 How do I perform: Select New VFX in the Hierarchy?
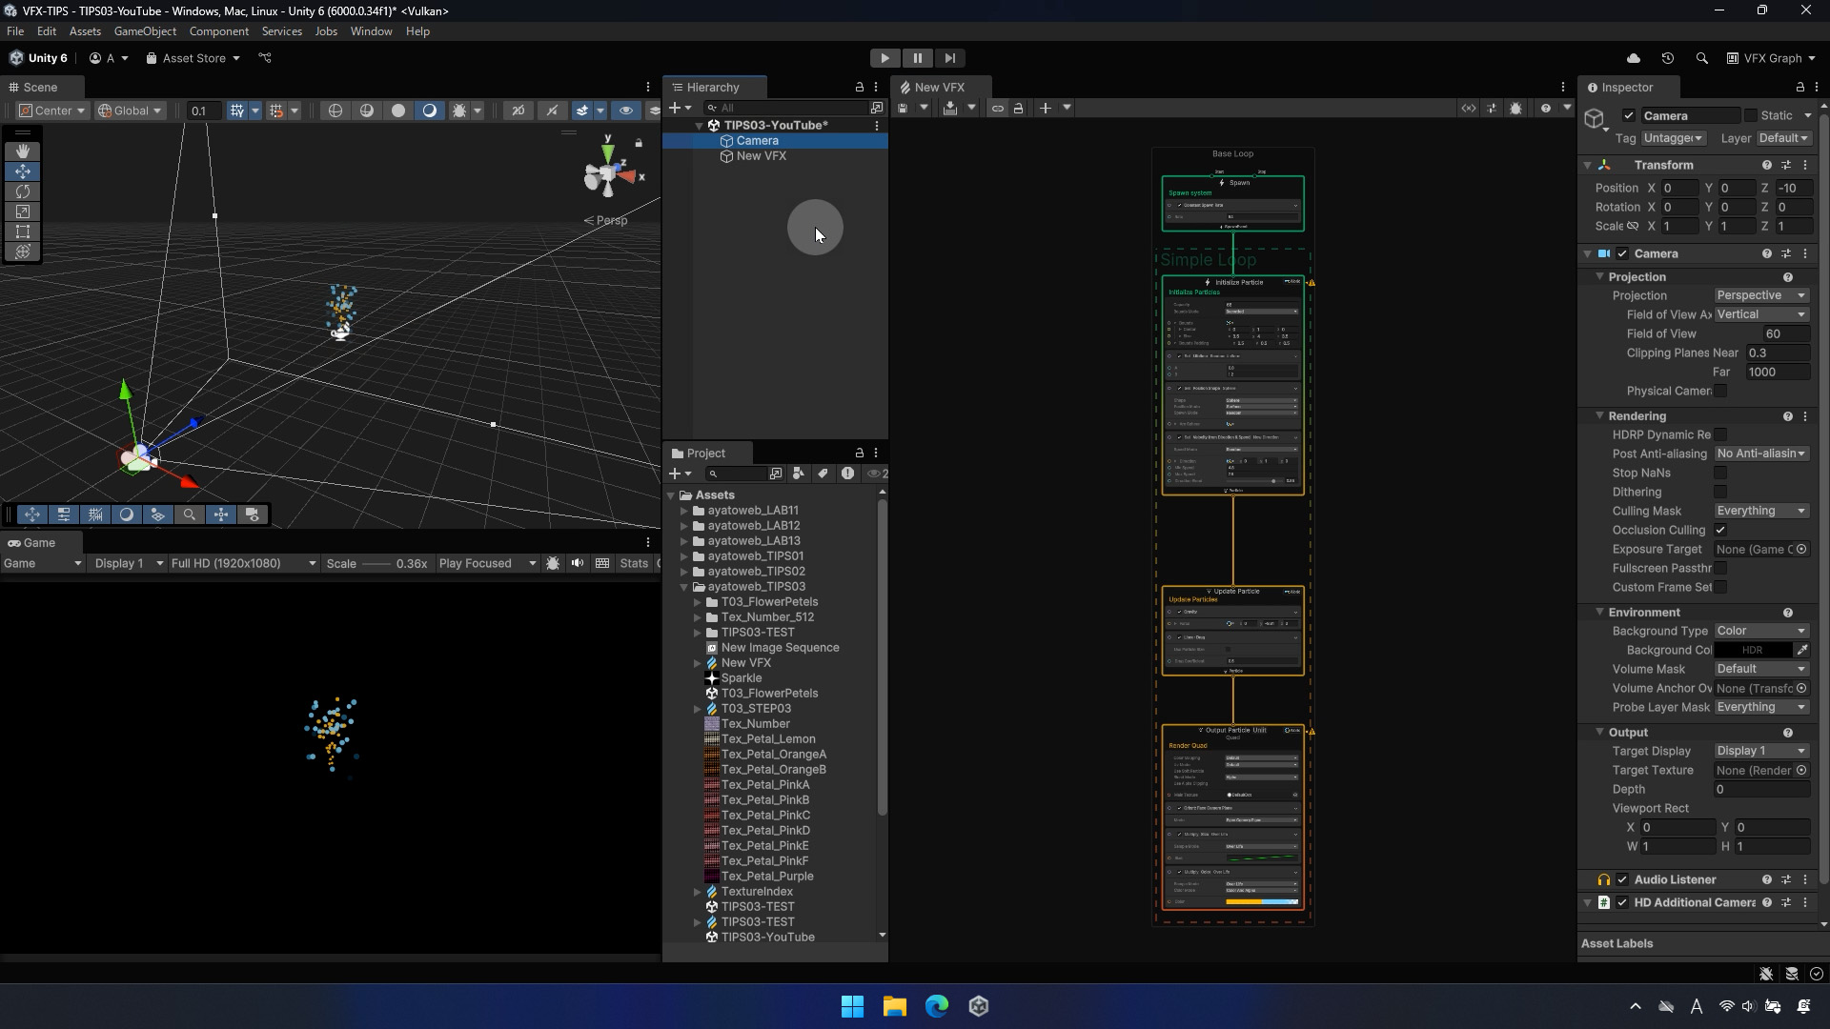[x=761, y=156]
